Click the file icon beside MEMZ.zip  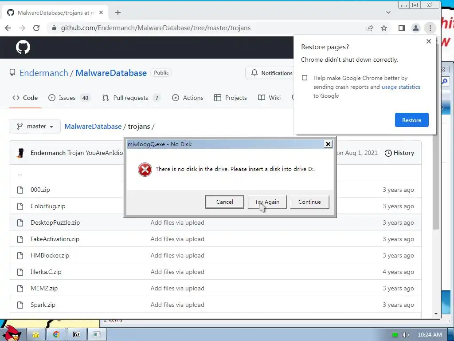point(20,288)
